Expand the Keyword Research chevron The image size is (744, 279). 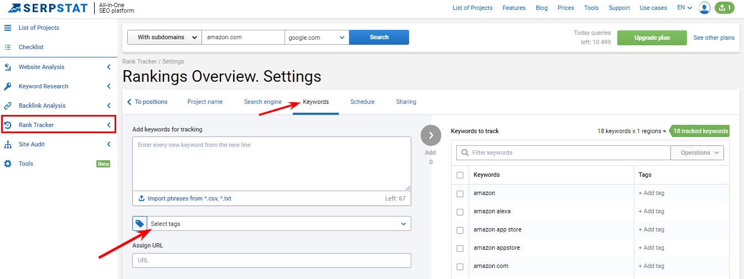point(108,86)
